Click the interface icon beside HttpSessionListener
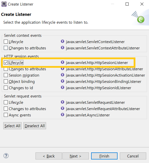The image size is (149, 163). tap(62, 62)
